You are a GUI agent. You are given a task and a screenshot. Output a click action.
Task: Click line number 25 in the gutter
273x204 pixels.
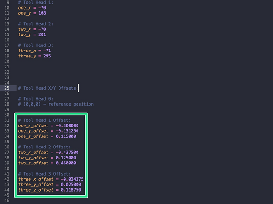pos(7,88)
